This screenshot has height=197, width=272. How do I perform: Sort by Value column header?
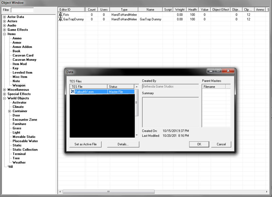[205, 10]
